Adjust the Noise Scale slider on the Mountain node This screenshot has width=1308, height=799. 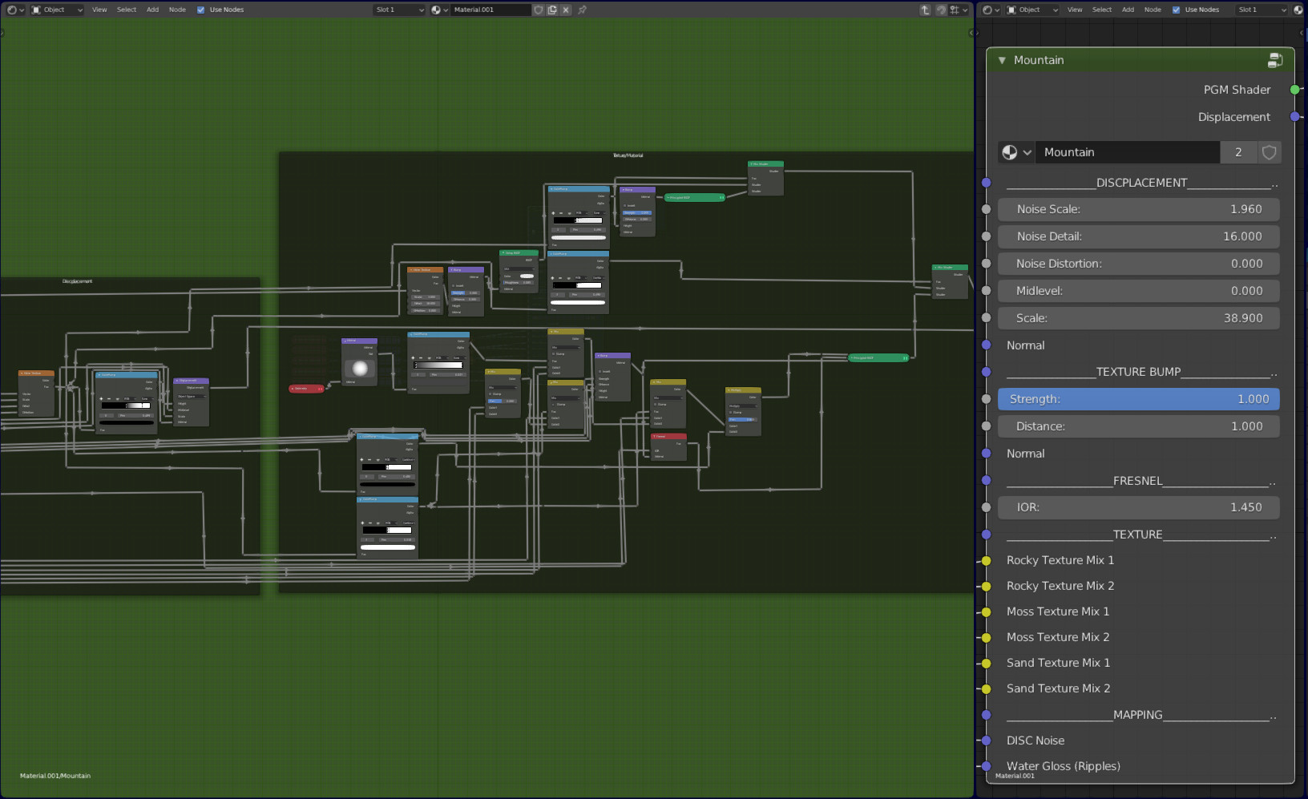click(x=1138, y=209)
